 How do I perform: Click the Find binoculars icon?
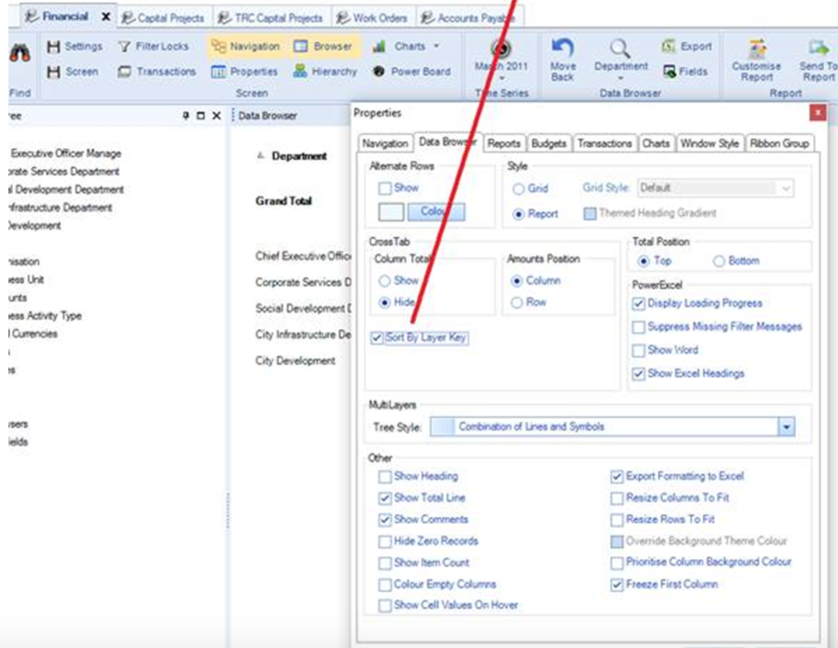click(20, 53)
